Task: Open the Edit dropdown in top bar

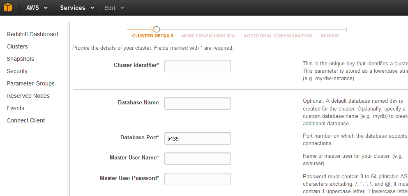Action: [x=114, y=8]
